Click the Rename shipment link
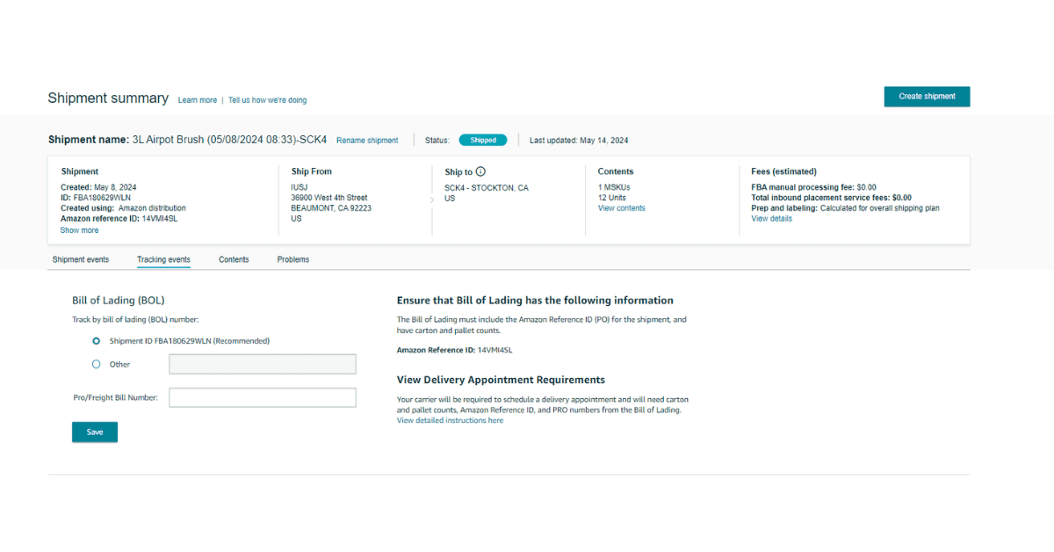This screenshot has width=1054, height=552. [x=367, y=141]
